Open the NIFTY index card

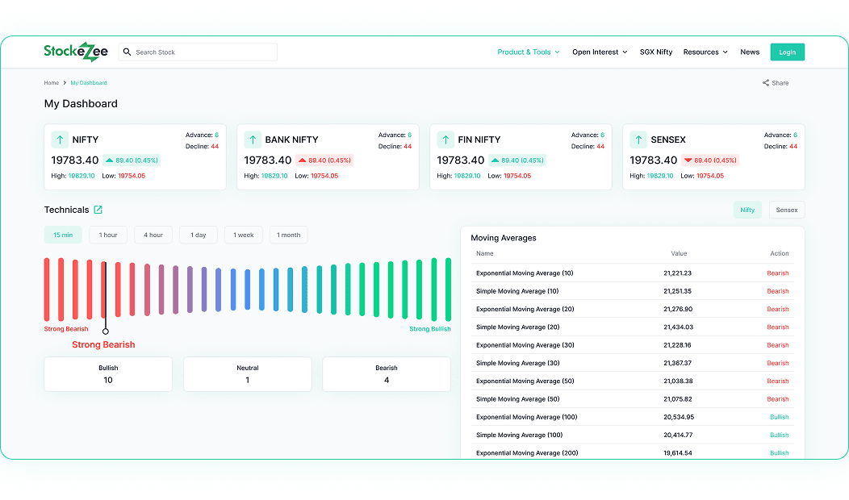point(136,157)
